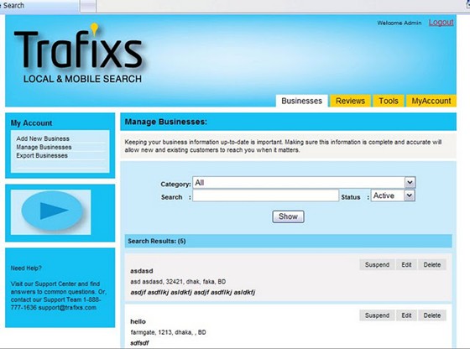Click the Welcome Admin text

pos(399,23)
